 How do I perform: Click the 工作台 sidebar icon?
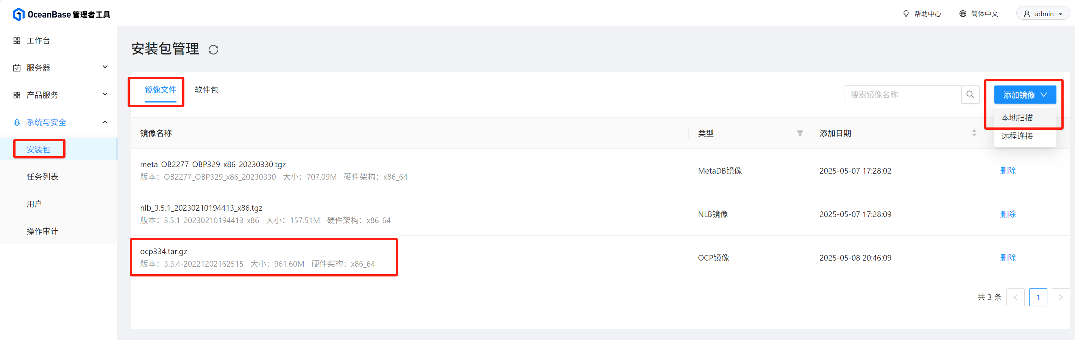(17, 41)
